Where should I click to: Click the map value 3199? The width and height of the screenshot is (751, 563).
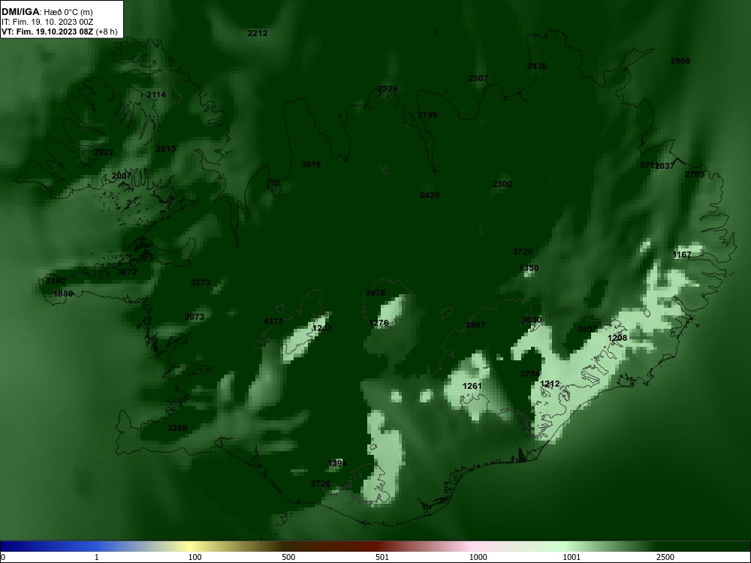coord(427,115)
